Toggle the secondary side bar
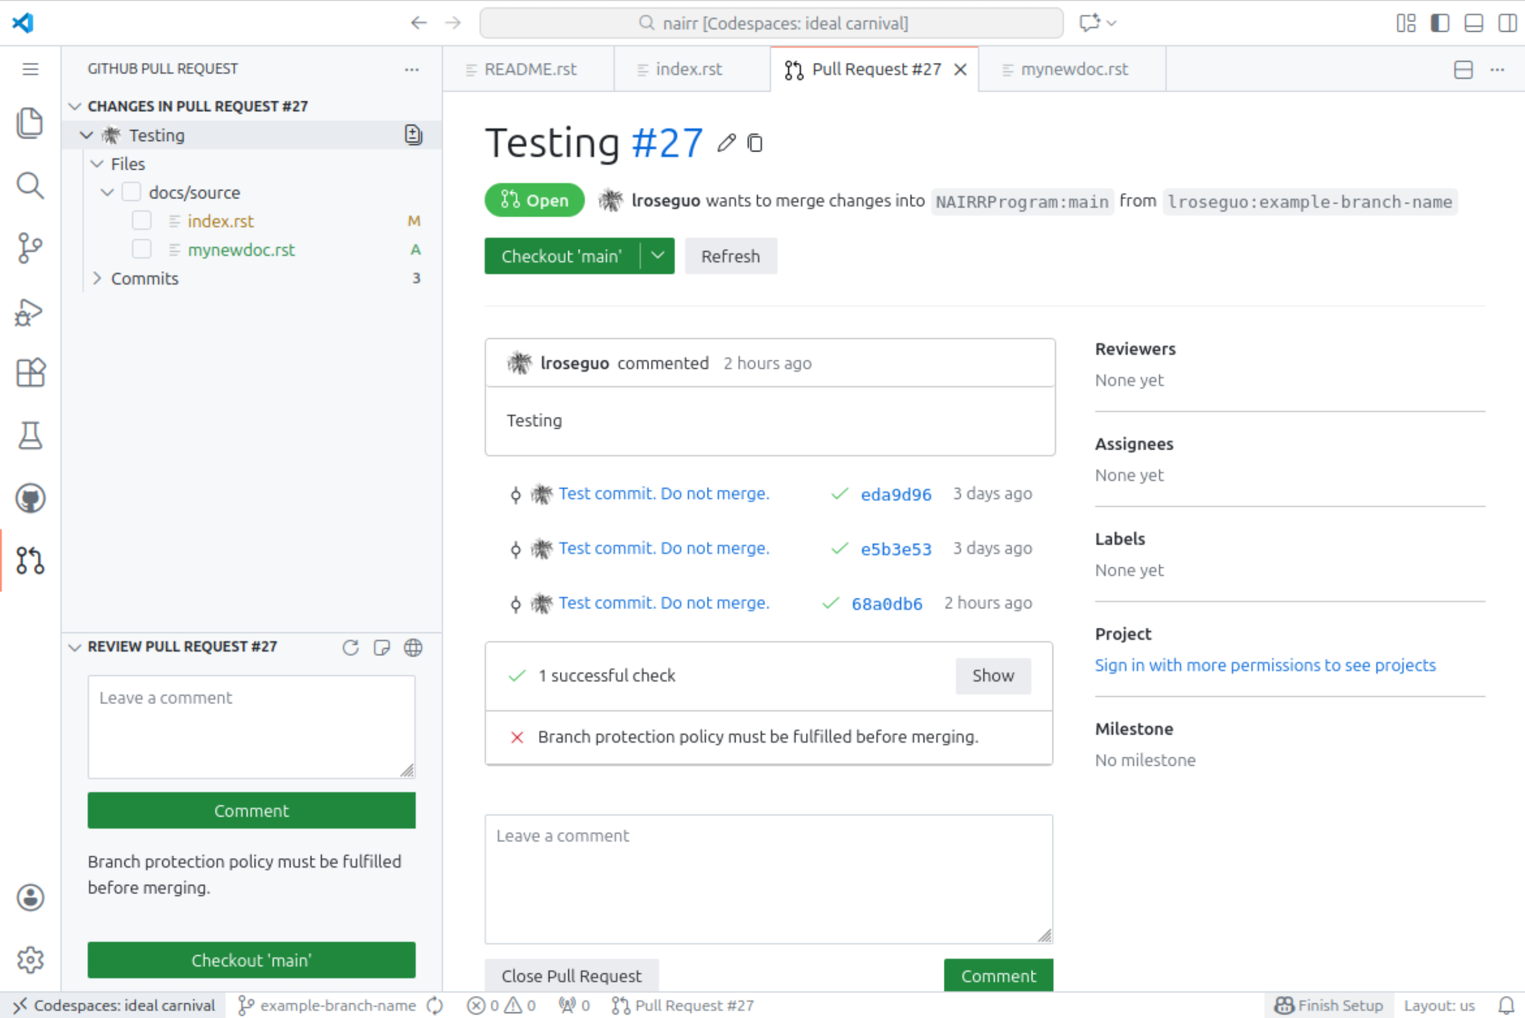This screenshot has width=1525, height=1018. [1507, 23]
